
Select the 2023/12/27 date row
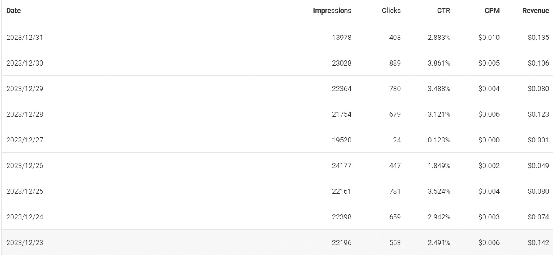pyautogui.click(x=25, y=140)
